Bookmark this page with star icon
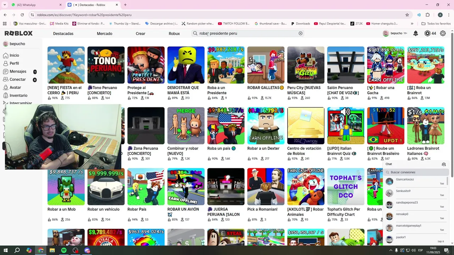The height and width of the screenshot is (255, 454). point(407,15)
